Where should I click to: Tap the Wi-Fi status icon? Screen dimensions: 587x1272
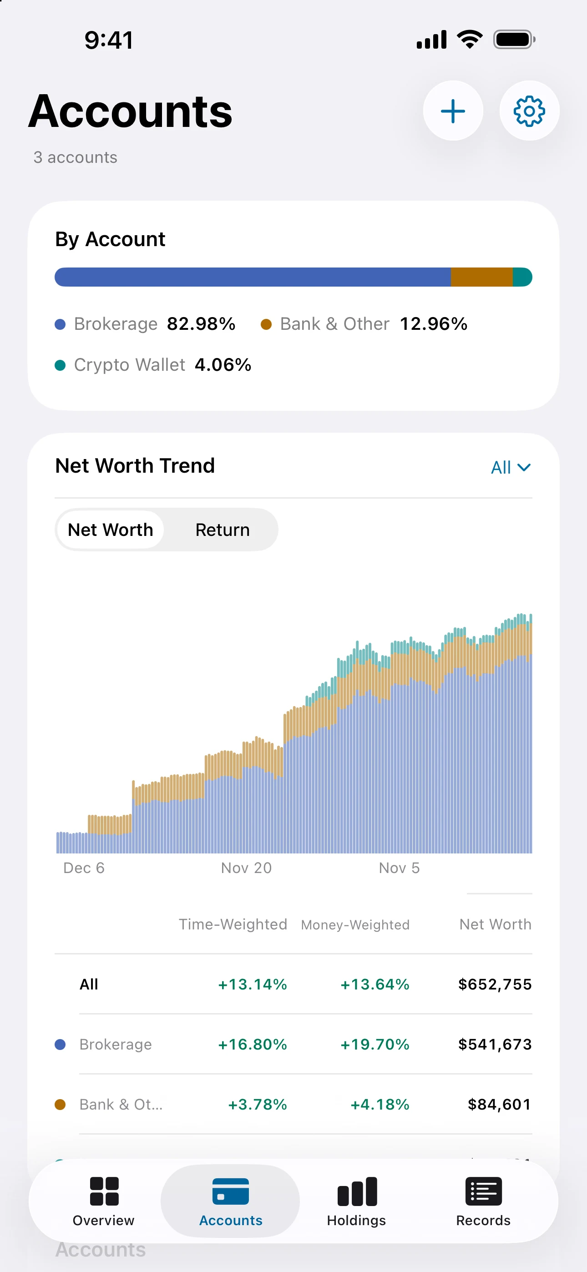470,40
